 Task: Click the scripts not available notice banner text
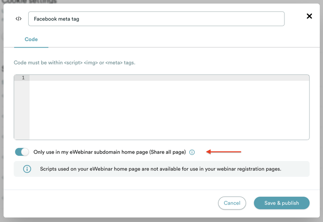coord(161,169)
